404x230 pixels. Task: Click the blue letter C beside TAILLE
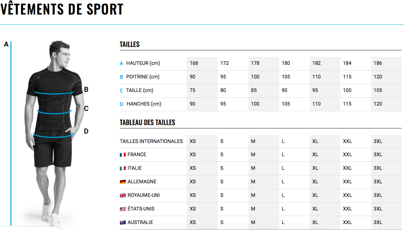click(121, 90)
